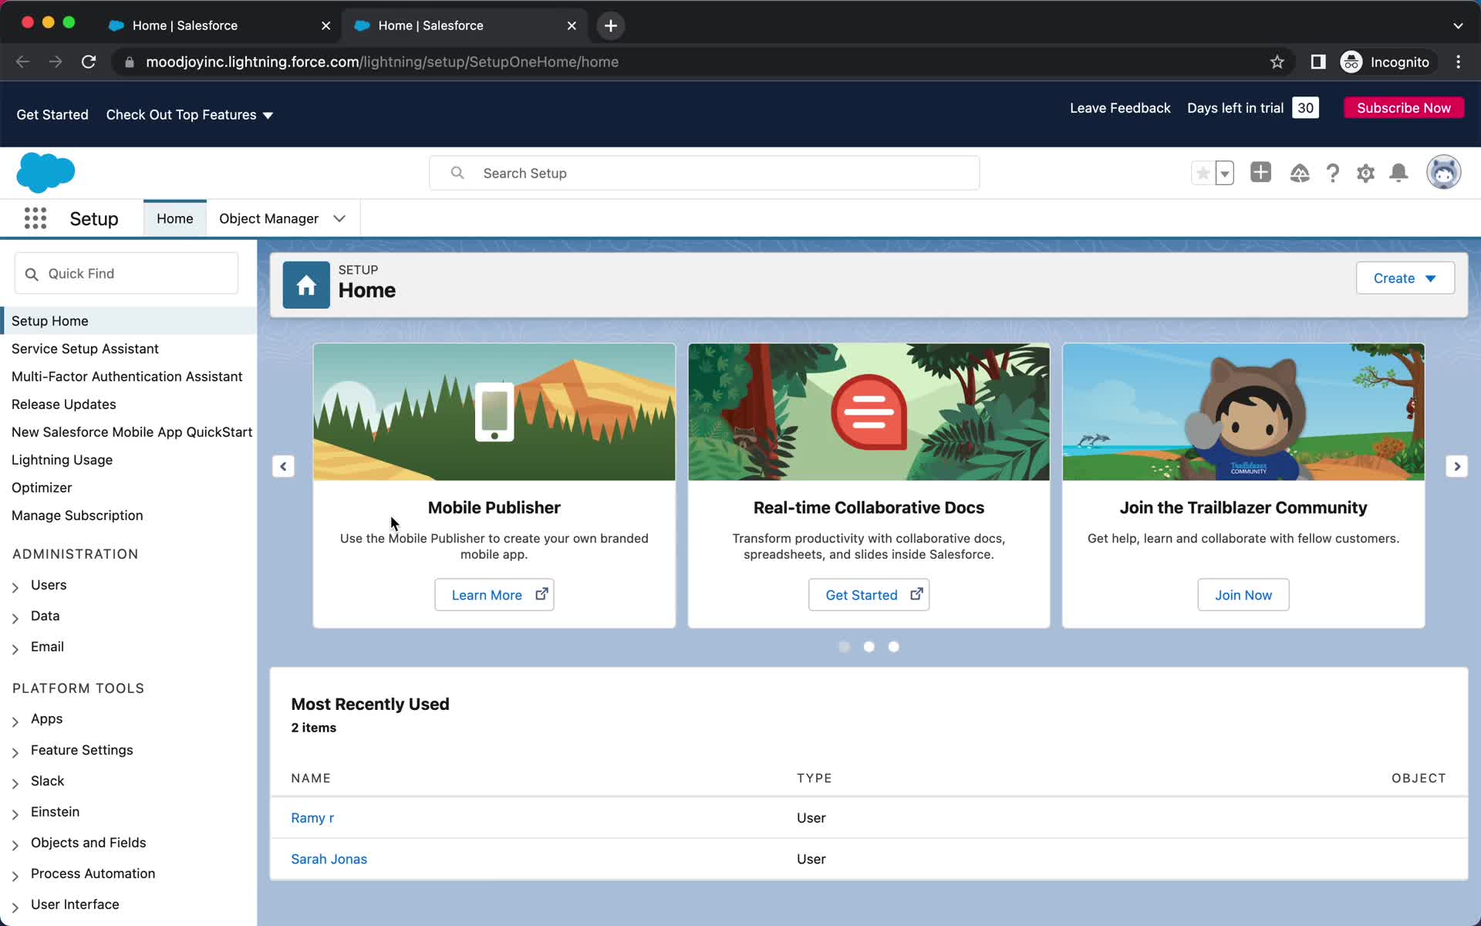Open the Trailhead Guidance Center icon

1300,173
